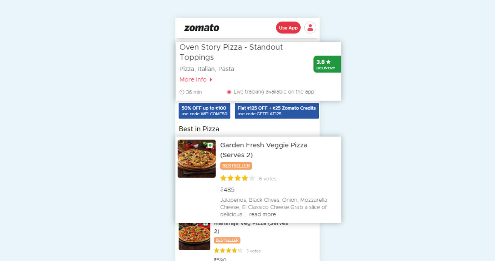495x261 pixels.
Task: Click the Bestseller tag on Garden Fresh Pizza
Action: 236,166
